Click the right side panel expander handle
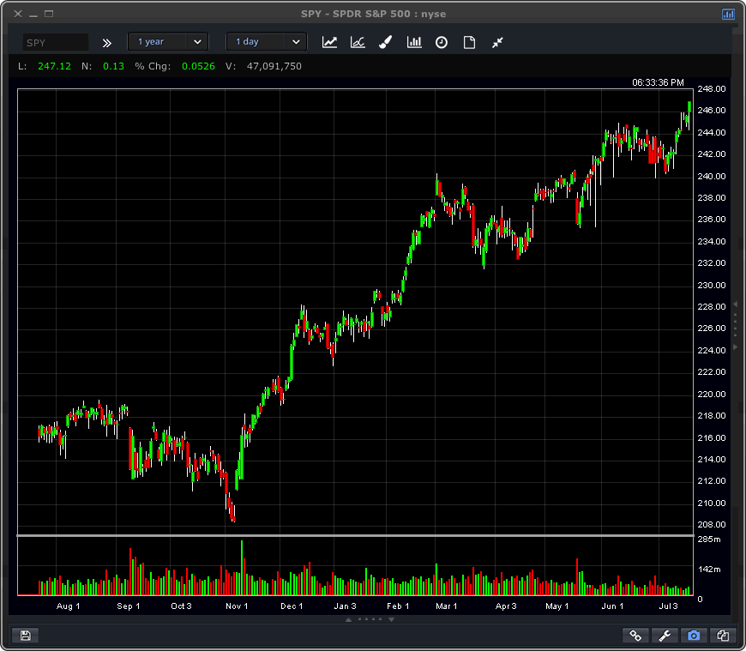Image resolution: width=746 pixels, height=651 pixels. click(734, 326)
